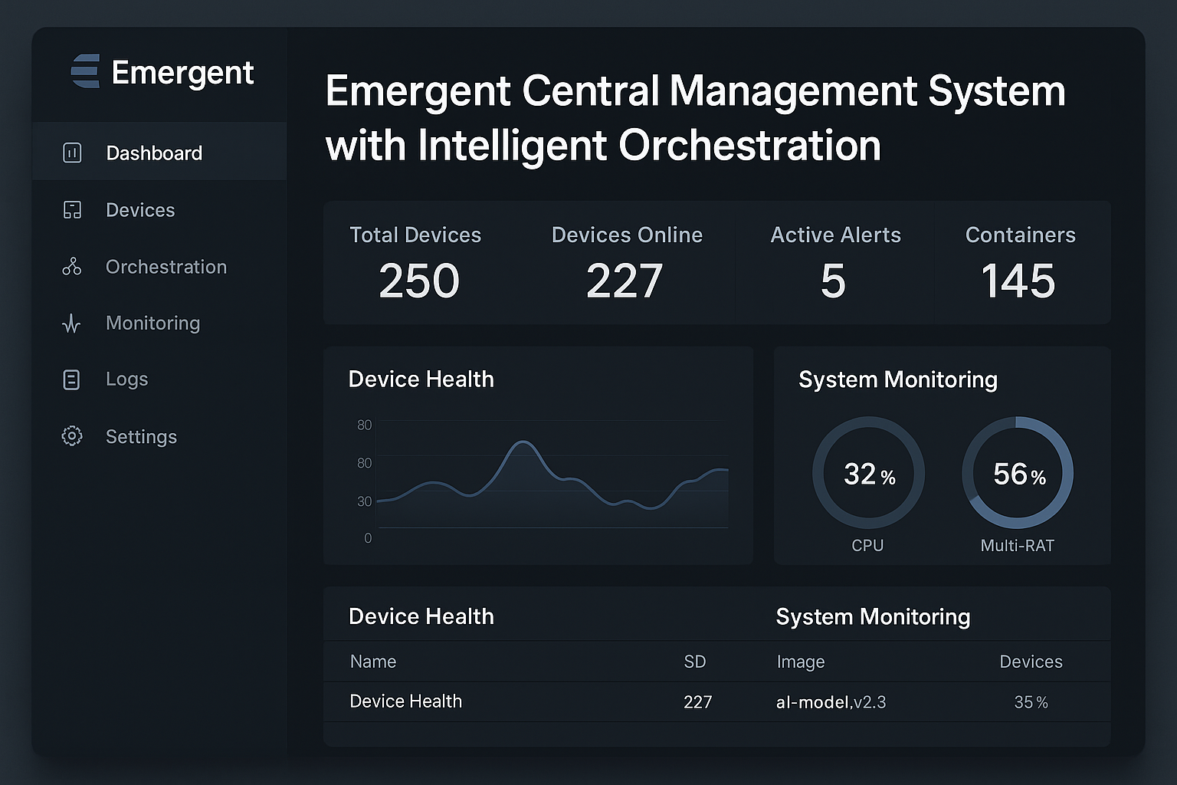Image resolution: width=1177 pixels, height=785 pixels.
Task: Click the Orchestration nodes icon
Action: [x=72, y=267]
